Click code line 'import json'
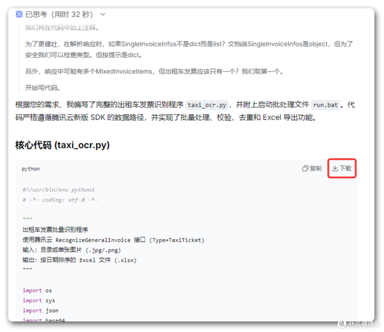This screenshot has height=332, width=384. pos(41,310)
